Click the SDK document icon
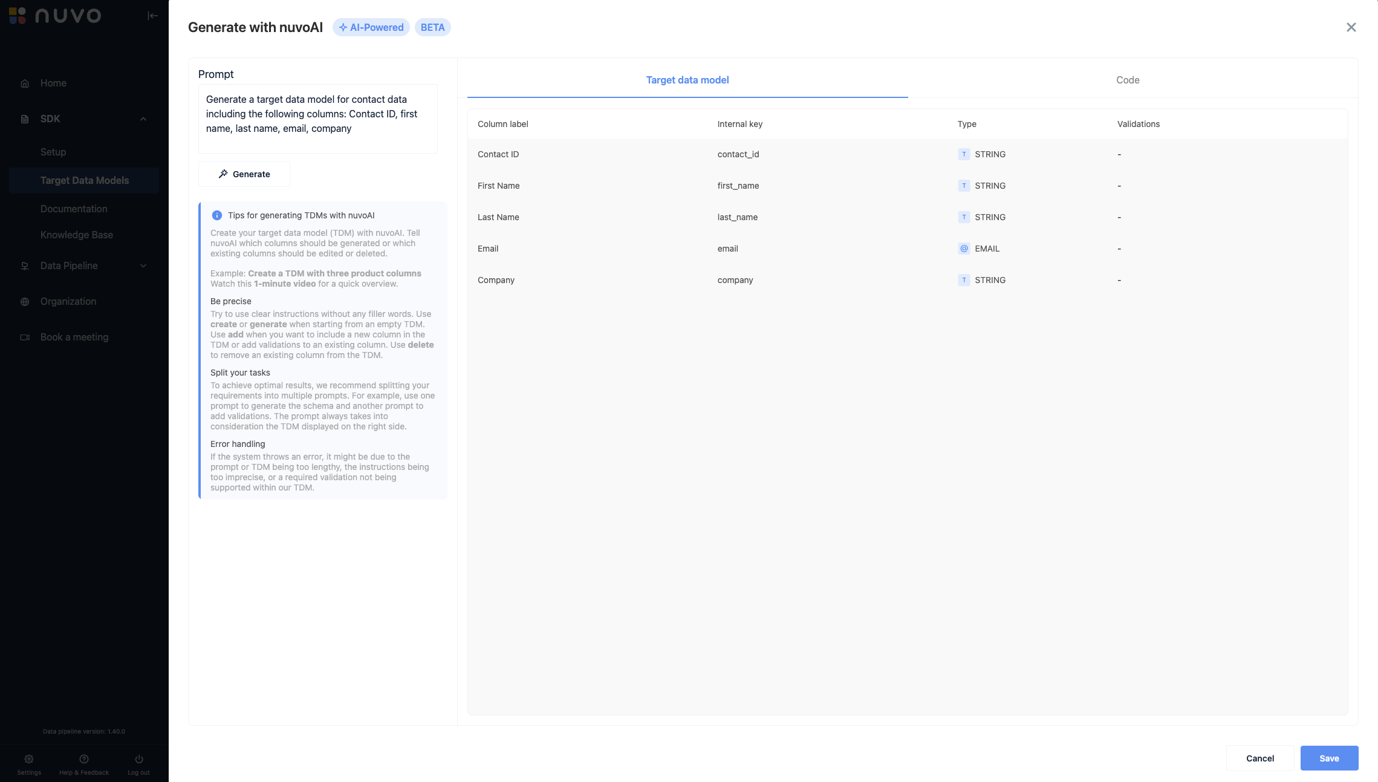 [25, 119]
